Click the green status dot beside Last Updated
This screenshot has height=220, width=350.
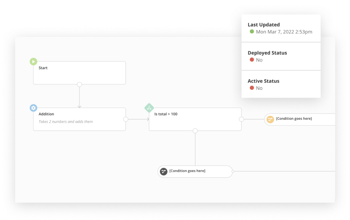point(252,31)
